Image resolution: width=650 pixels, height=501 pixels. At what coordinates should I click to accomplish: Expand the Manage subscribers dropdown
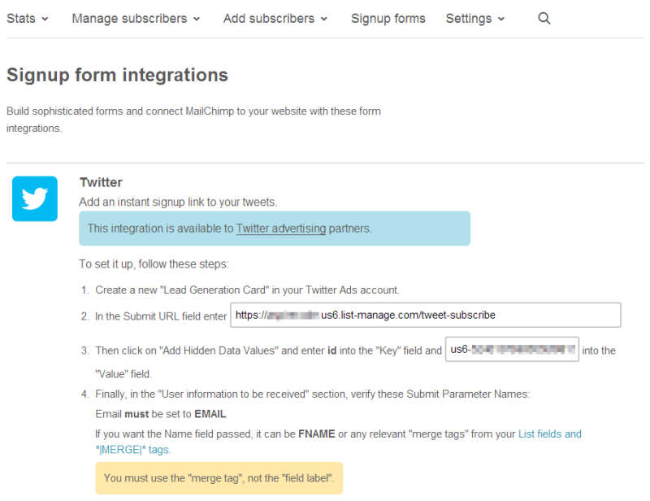tap(136, 19)
